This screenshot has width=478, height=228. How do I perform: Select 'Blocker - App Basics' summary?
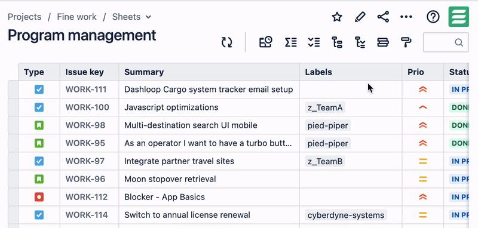point(165,197)
